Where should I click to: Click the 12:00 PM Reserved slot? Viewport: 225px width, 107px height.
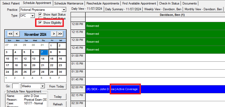pos(155,26)
